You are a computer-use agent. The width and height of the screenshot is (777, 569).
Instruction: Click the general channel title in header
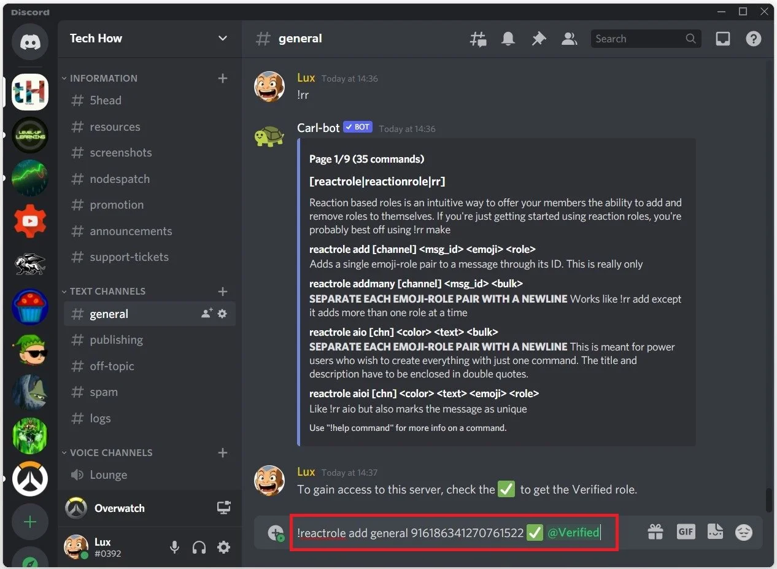pyautogui.click(x=300, y=38)
